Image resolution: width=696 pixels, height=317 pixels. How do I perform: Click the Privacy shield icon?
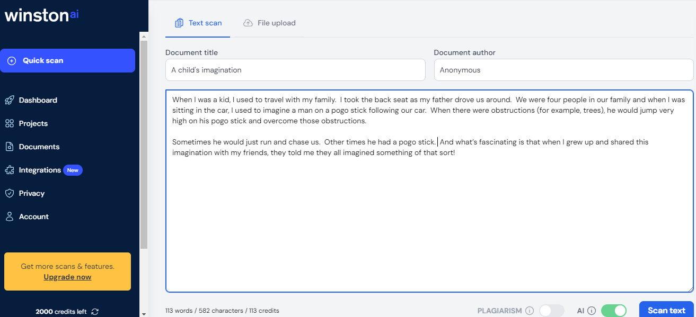click(9, 193)
